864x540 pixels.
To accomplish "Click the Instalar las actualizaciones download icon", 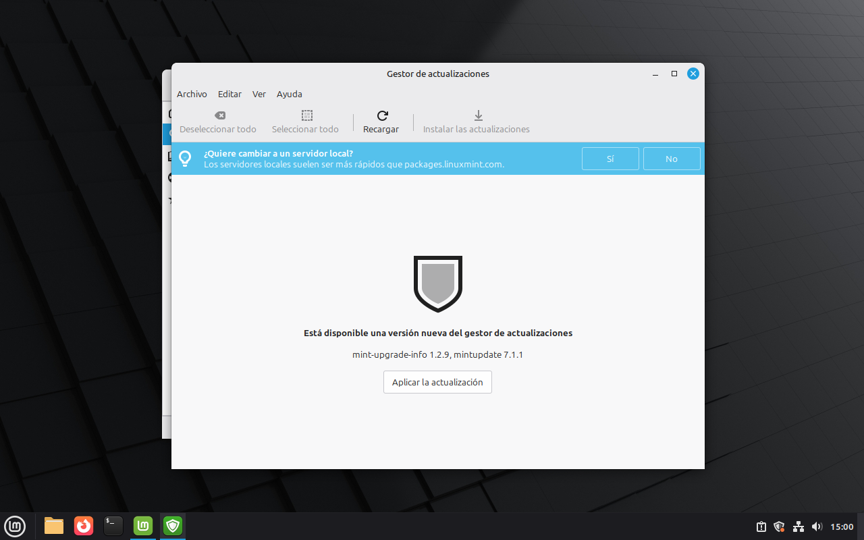I will (x=478, y=115).
